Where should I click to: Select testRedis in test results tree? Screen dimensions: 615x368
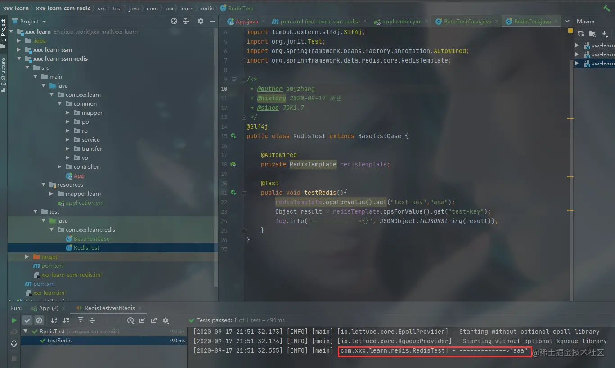(x=59, y=341)
